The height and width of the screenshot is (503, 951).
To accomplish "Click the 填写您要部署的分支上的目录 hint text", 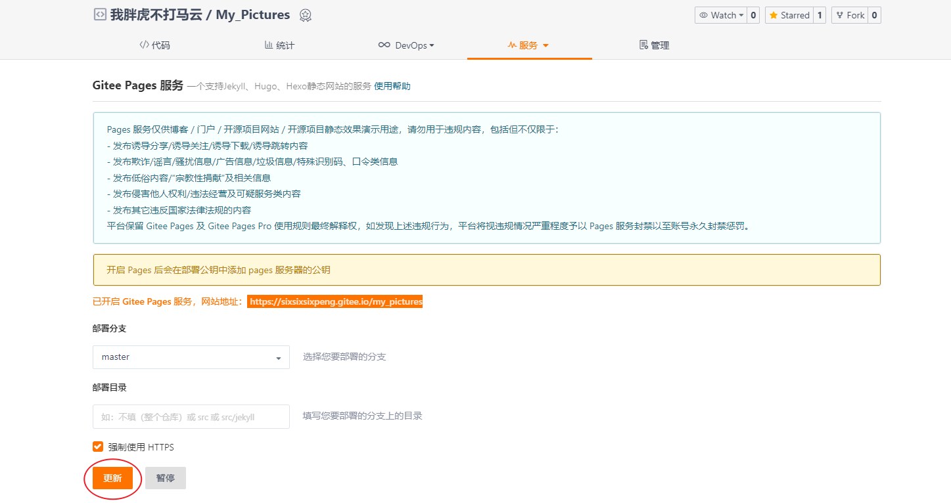I will click(x=363, y=416).
